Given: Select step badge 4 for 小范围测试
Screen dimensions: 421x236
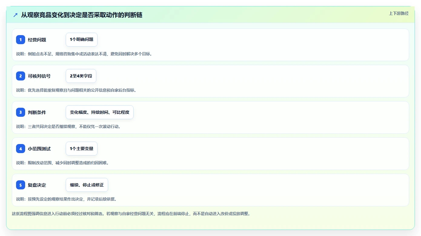Looking at the screenshot, I should (x=21, y=149).
